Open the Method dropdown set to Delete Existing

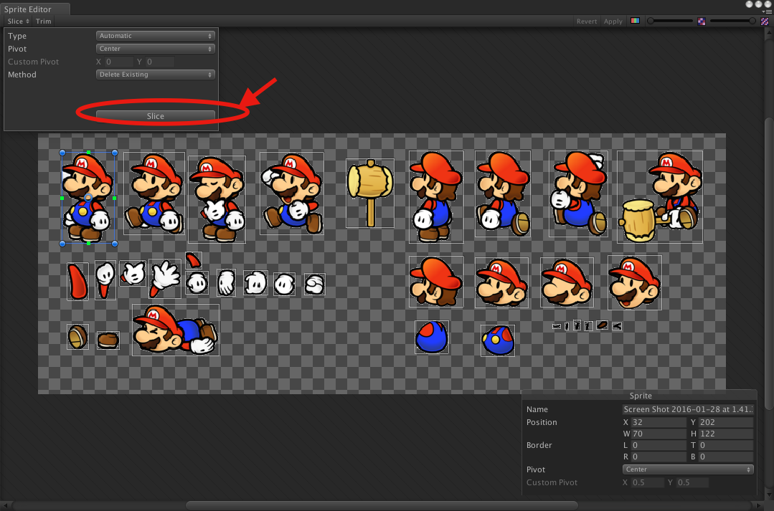pos(155,75)
